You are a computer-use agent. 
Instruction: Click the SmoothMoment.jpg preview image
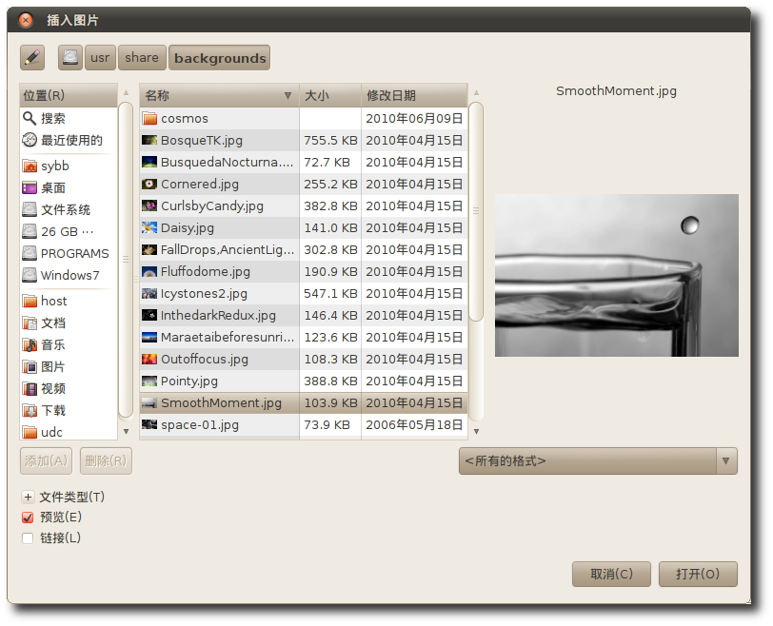[x=617, y=275]
